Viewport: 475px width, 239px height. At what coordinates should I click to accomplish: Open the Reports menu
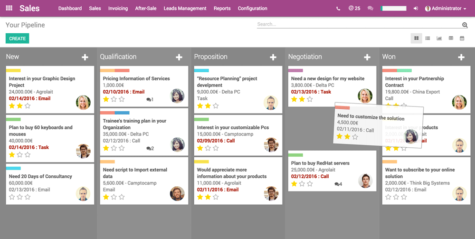(x=222, y=9)
